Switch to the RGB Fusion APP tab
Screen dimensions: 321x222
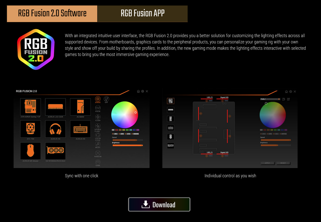pos(143,14)
